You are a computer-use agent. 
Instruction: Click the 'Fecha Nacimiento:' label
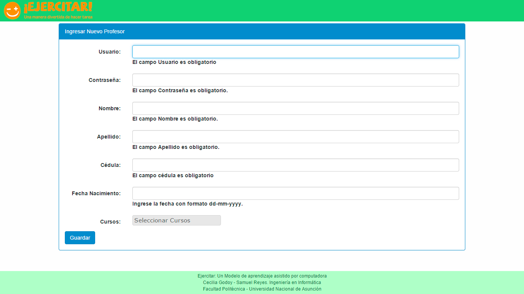coord(96,193)
